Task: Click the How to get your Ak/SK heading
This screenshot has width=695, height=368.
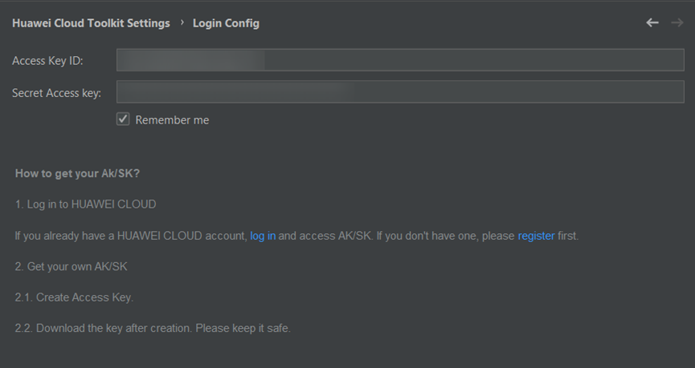Action: (x=78, y=173)
